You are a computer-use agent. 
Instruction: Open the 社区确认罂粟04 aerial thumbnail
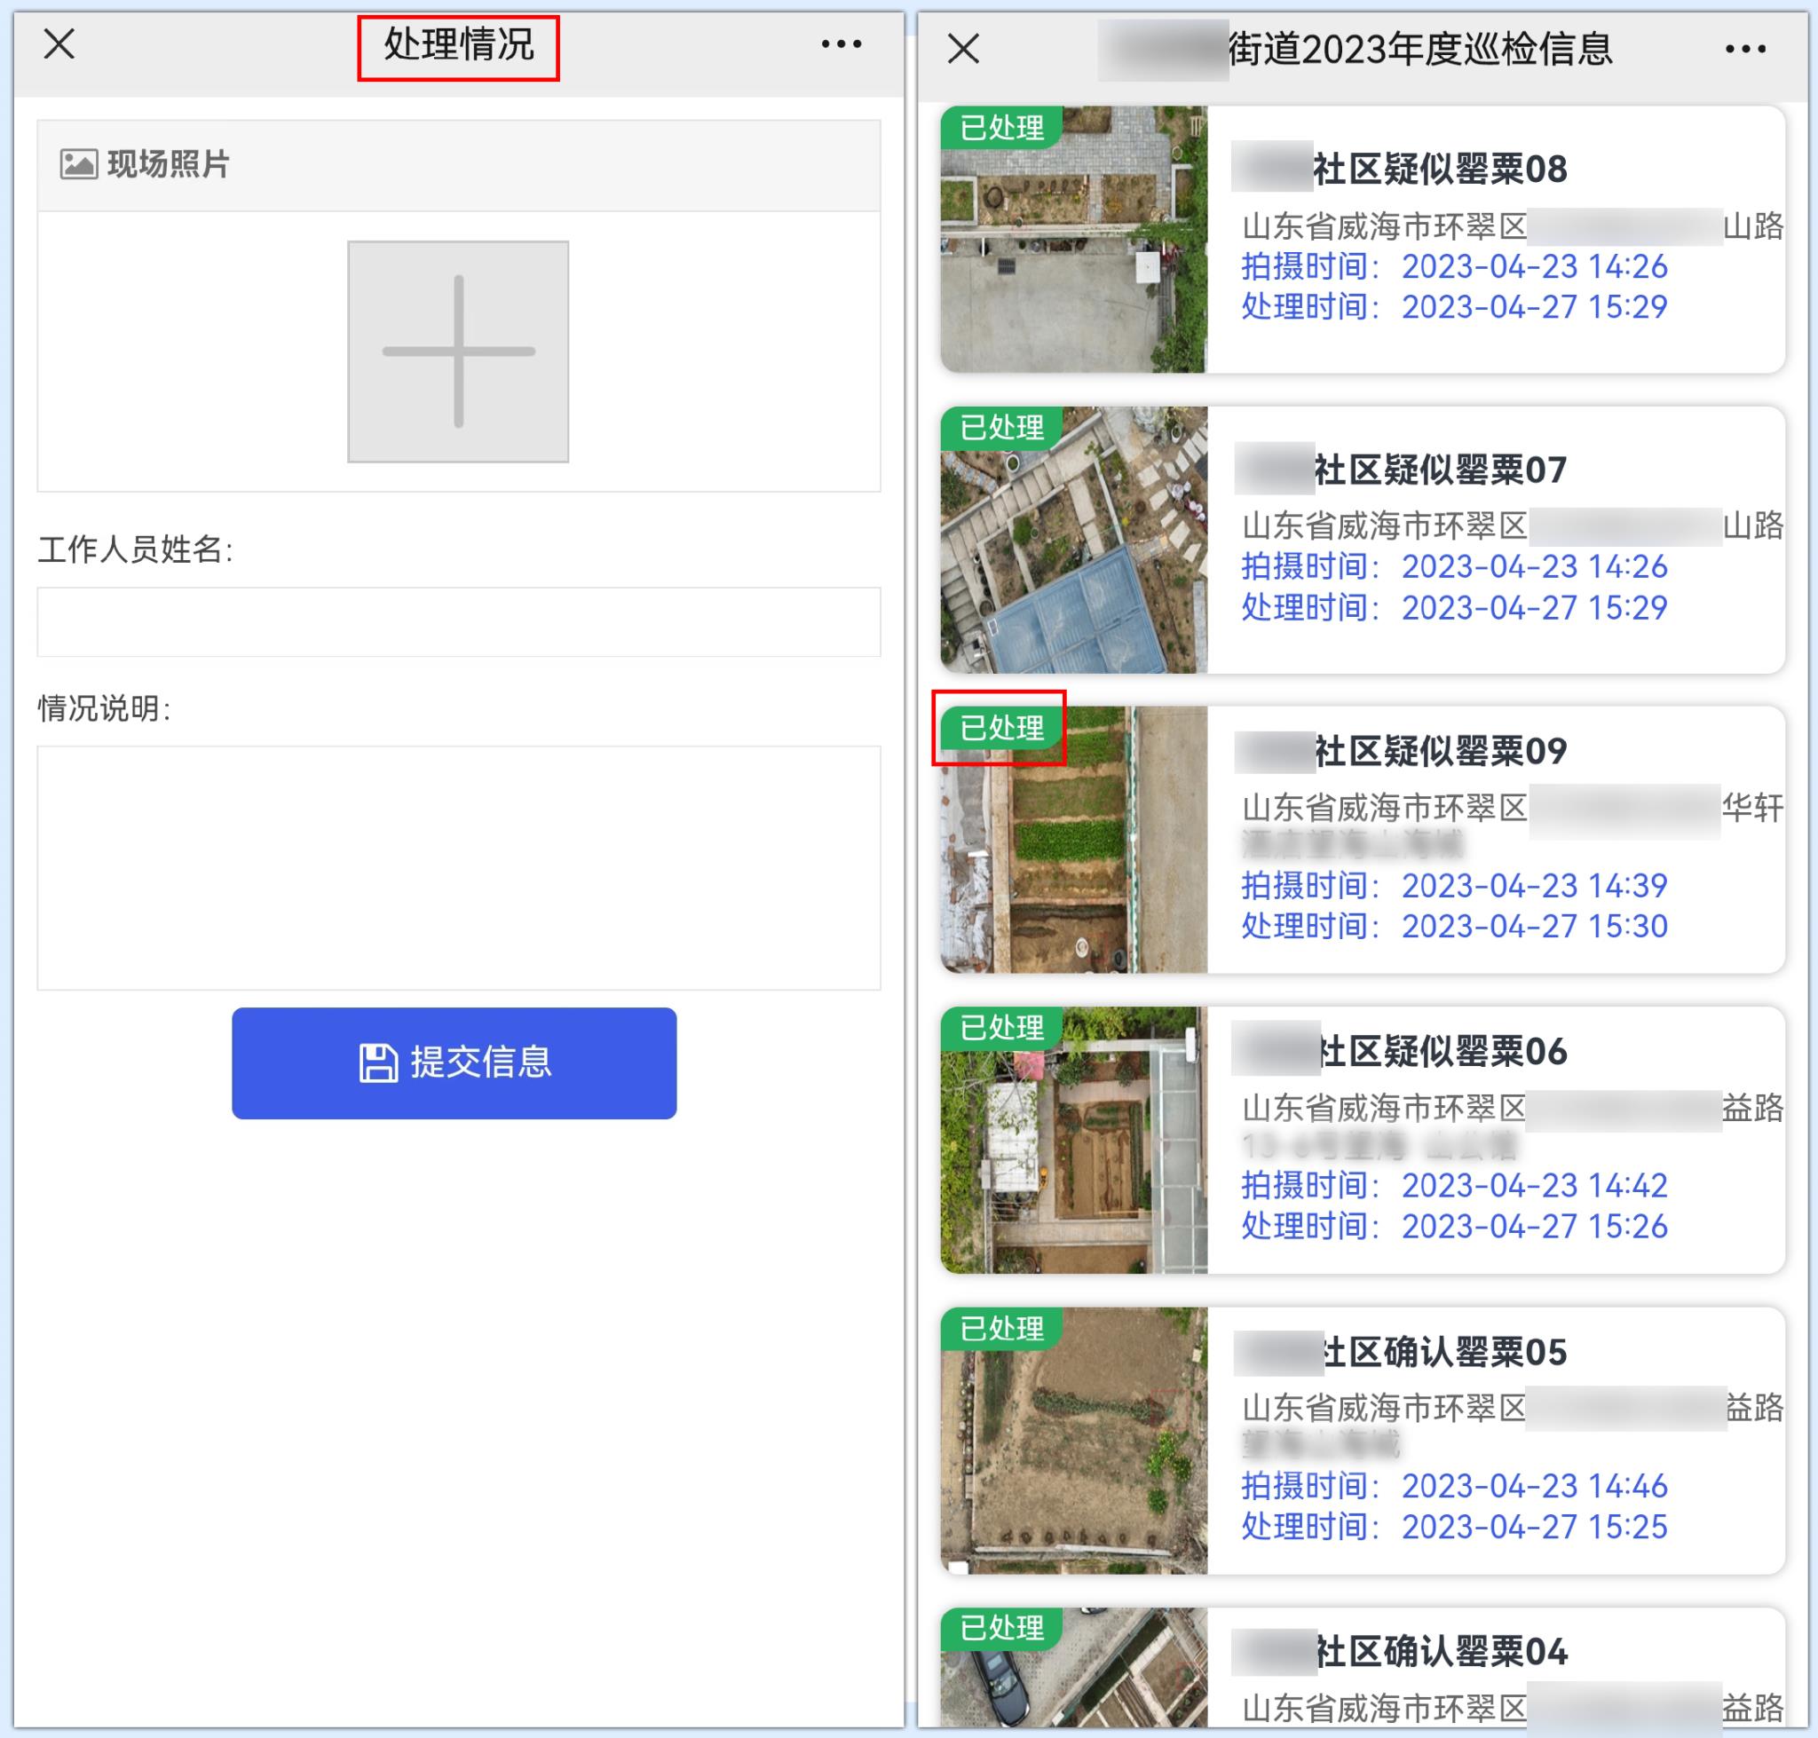(1074, 1667)
